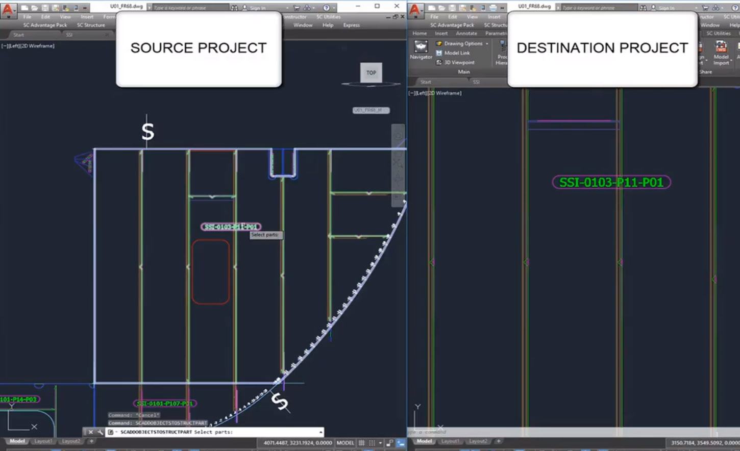The height and width of the screenshot is (451, 740).
Task: Open AutoCAD help via the question mark icon
Action: [325, 7]
